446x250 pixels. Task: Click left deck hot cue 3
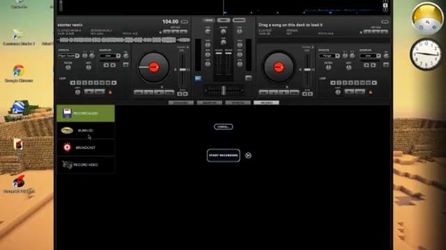pyautogui.click(x=184, y=31)
